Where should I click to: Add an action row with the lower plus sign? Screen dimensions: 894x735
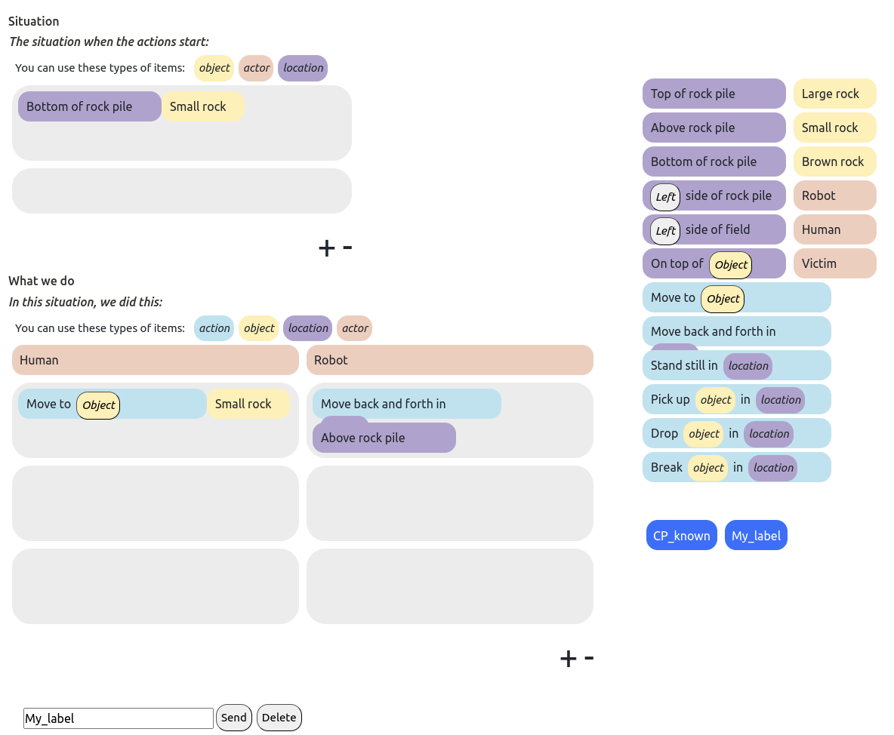[x=569, y=659]
